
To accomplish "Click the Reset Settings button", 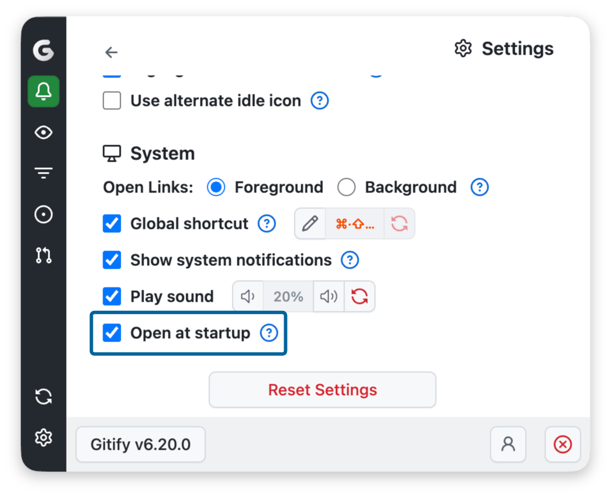I will tap(322, 390).
